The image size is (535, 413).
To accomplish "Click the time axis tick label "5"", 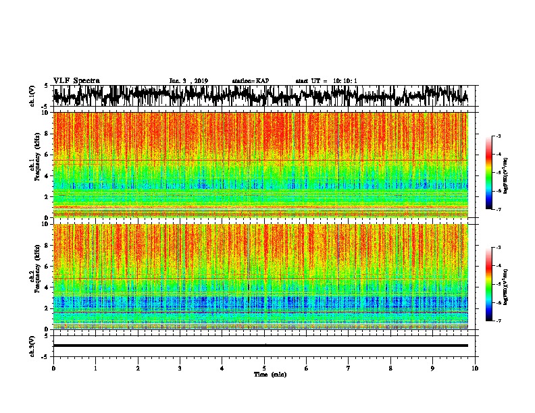I will click(x=264, y=368).
